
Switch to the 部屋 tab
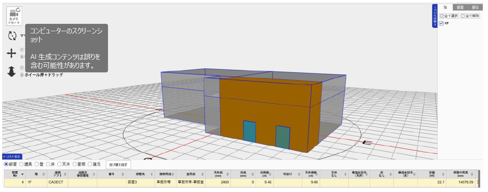click(460, 7)
